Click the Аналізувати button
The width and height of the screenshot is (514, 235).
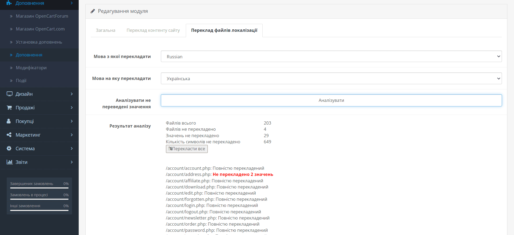coord(331,100)
